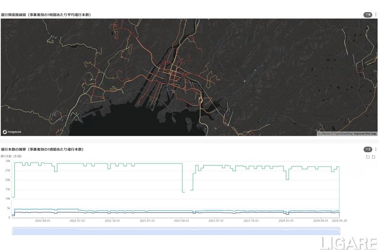
Task: Click the green line at the 2023-04 dip
Action: coord(183,191)
